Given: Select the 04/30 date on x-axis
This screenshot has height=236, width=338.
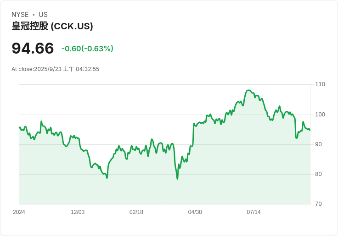Looking at the screenshot, I should point(195,212).
